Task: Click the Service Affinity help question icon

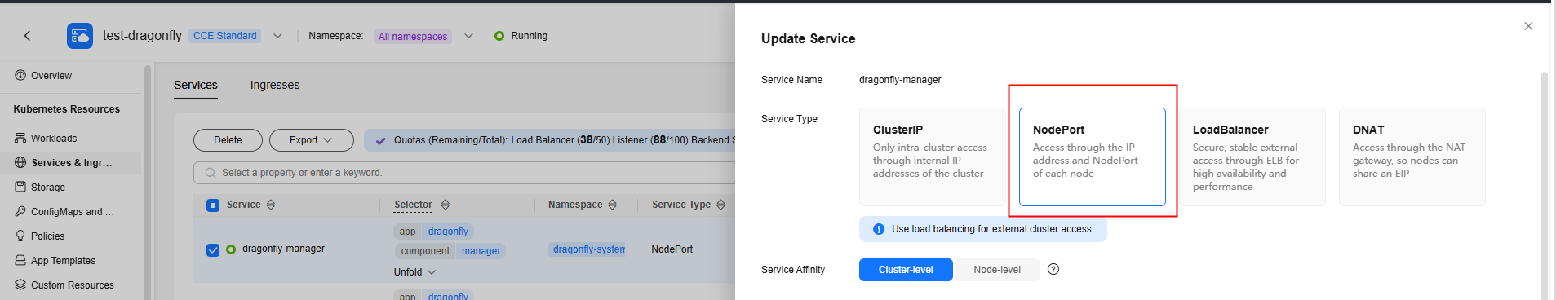Action: click(x=1053, y=269)
